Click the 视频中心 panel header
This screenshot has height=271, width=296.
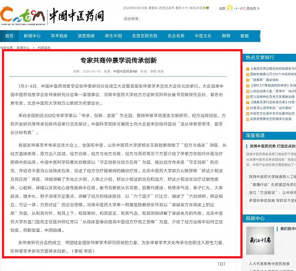click(269, 218)
